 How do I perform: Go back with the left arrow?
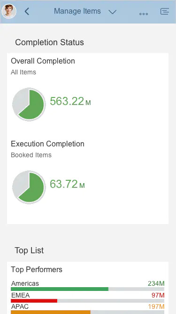pyautogui.click(x=27, y=11)
